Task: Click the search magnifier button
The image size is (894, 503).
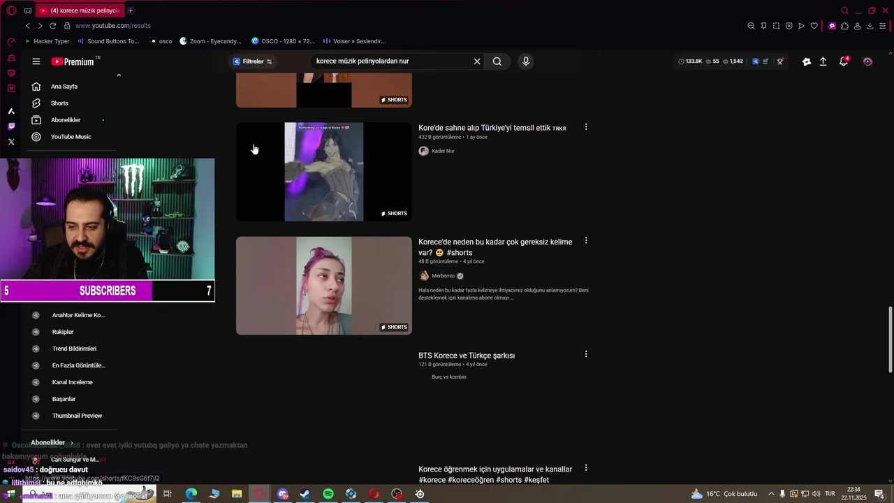Action: (x=497, y=61)
